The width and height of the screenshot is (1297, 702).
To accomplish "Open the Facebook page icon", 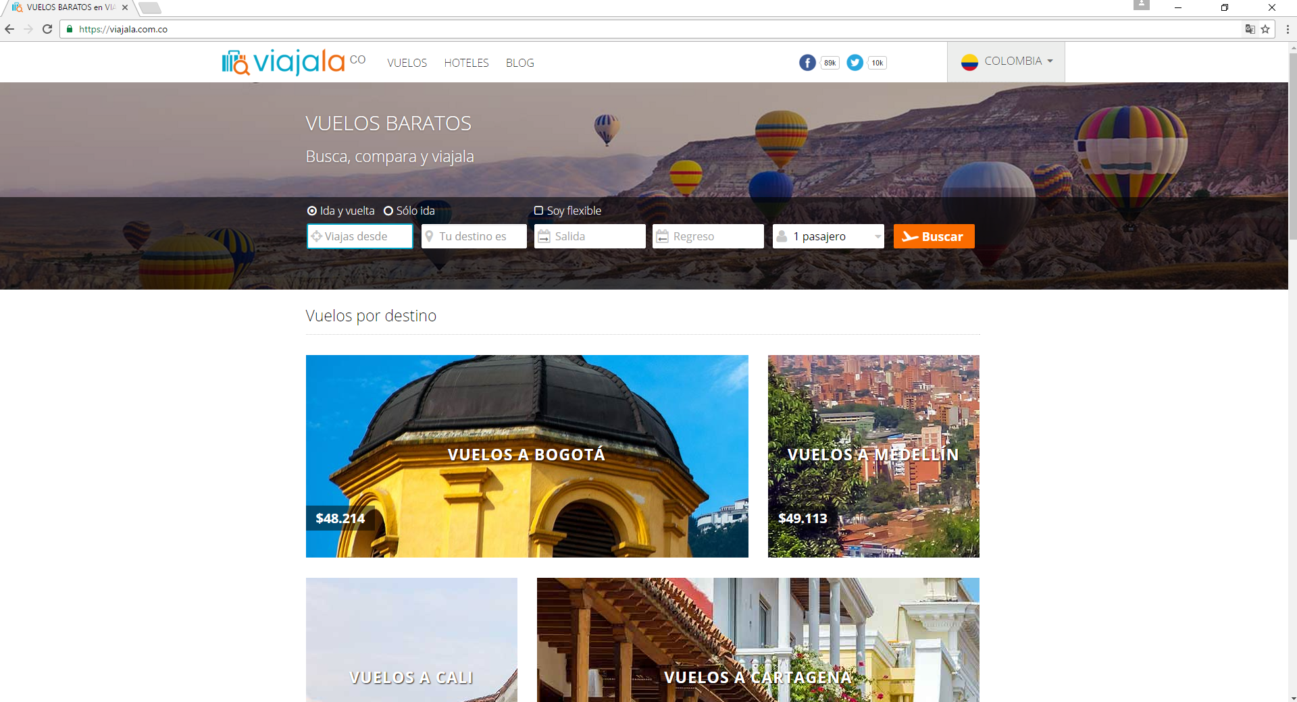I will [807, 63].
